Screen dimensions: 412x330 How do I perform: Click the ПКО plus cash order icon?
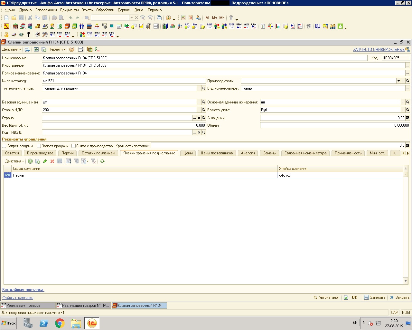(187, 26)
